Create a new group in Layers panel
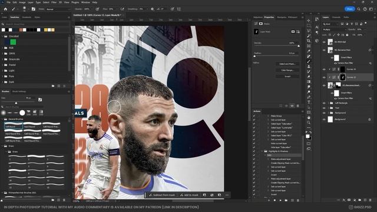The image size is (377, 212). (x=360, y=200)
